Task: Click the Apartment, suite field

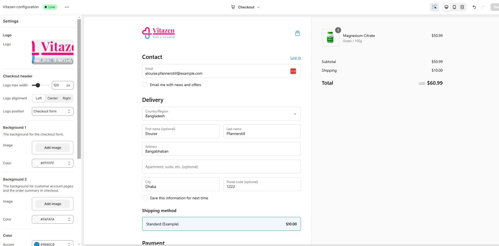Action: coord(221,167)
